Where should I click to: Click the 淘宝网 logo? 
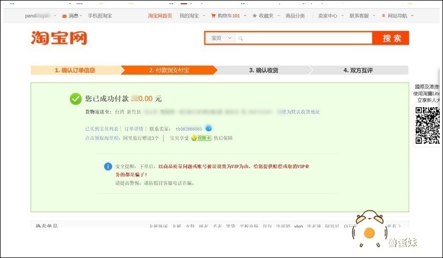59,38
